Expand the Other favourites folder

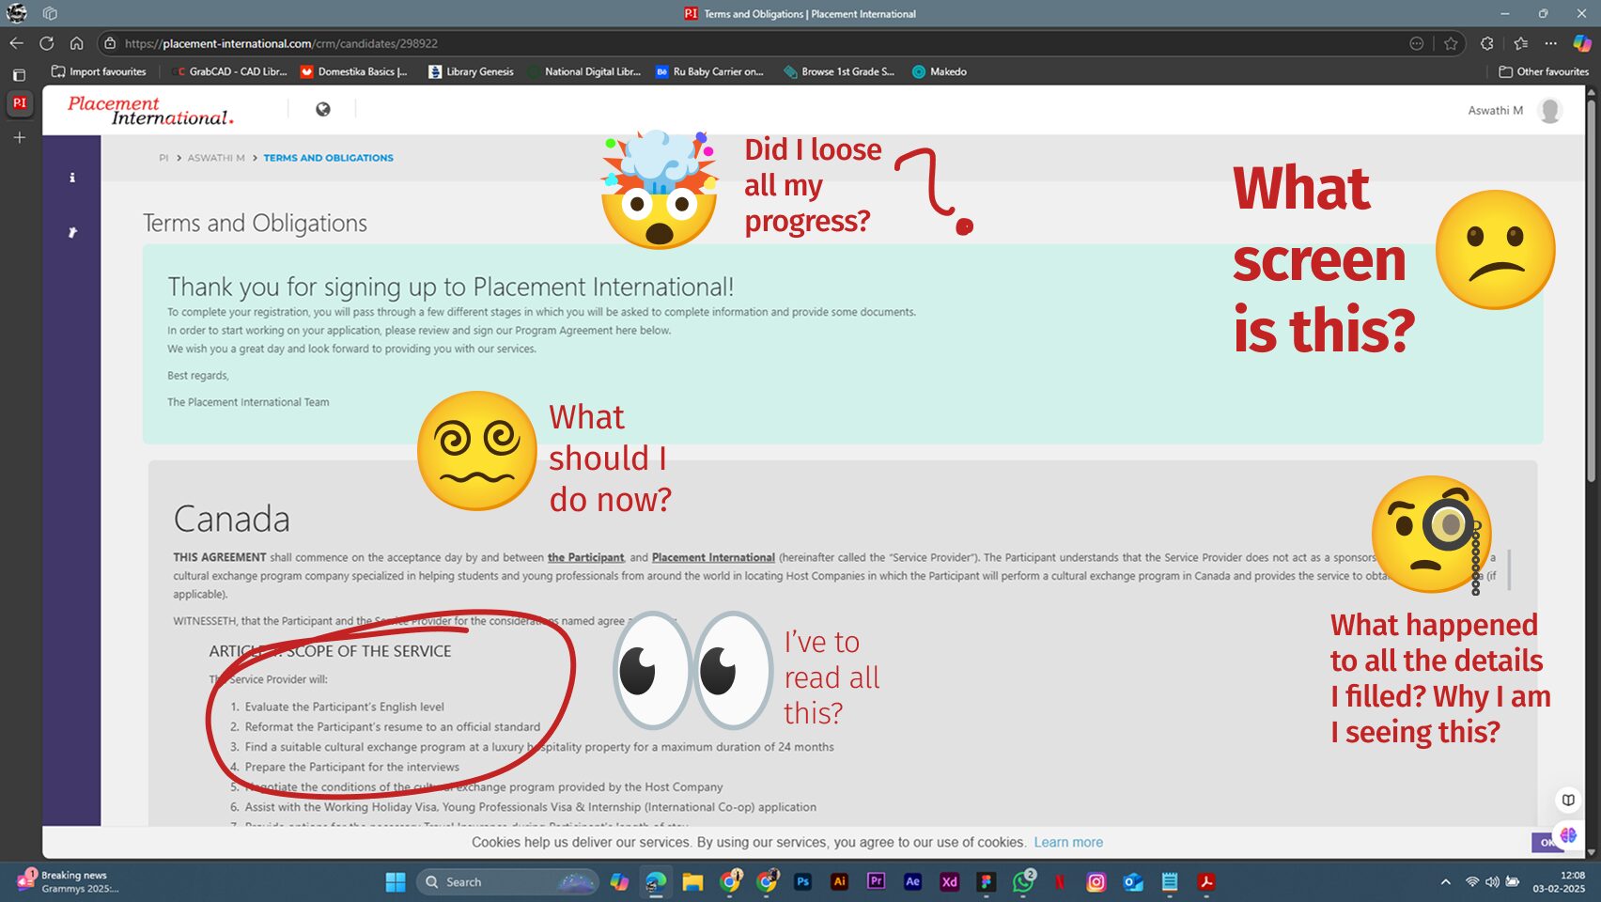click(1543, 71)
